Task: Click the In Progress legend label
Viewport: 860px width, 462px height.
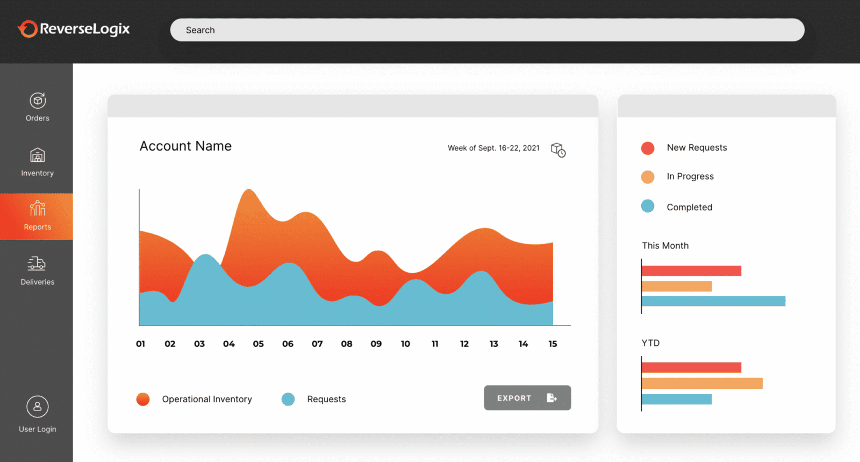Action: 690,176
